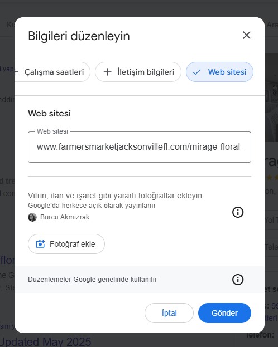The image size is (278, 347).
Task: Close the Bilgileri düzenleyin dialog
Action: pyautogui.click(x=247, y=35)
